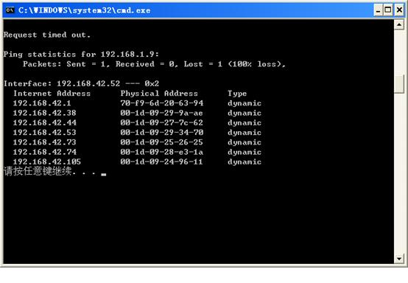The width and height of the screenshot is (408, 283).
Task: Click 'Interface: 192.168.42.52 --- 0x2' line
Action: (81, 83)
